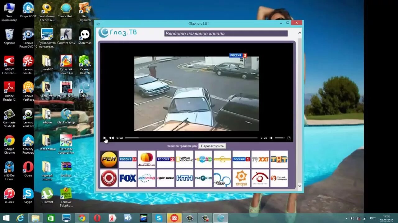Screen dimensions: 398x223
Task: Select the НТН channel
Action: (x=184, y=178)
